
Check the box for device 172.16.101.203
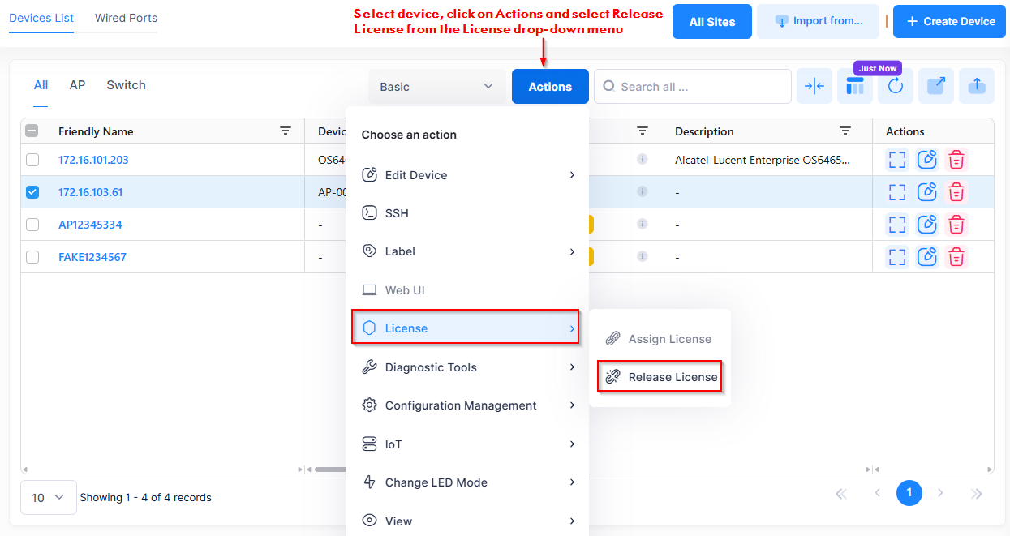point(32,160)
